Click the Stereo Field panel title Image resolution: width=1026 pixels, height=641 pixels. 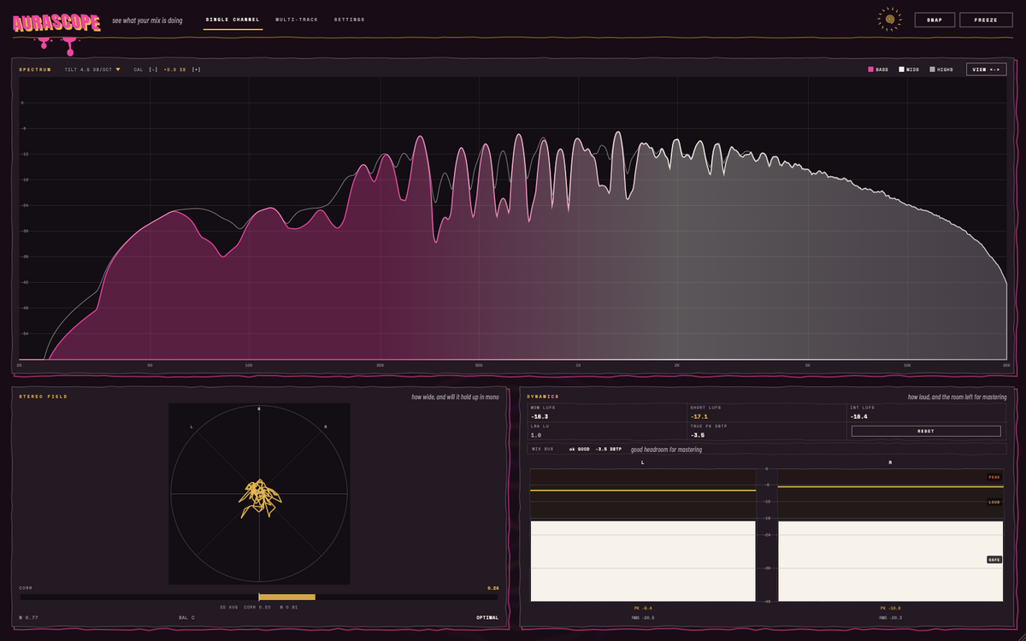[43, 397]
